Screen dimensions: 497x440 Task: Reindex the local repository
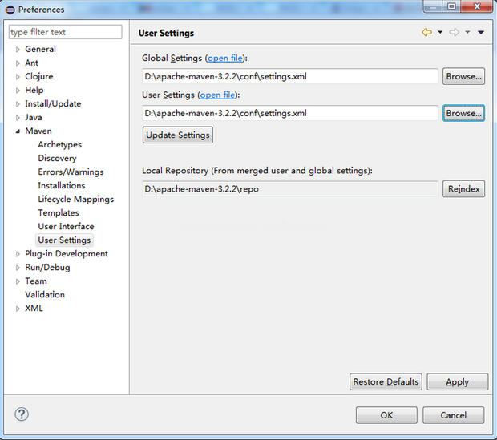463,189
